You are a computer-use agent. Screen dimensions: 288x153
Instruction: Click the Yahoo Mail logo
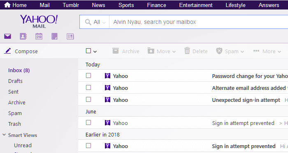point(39,21)
